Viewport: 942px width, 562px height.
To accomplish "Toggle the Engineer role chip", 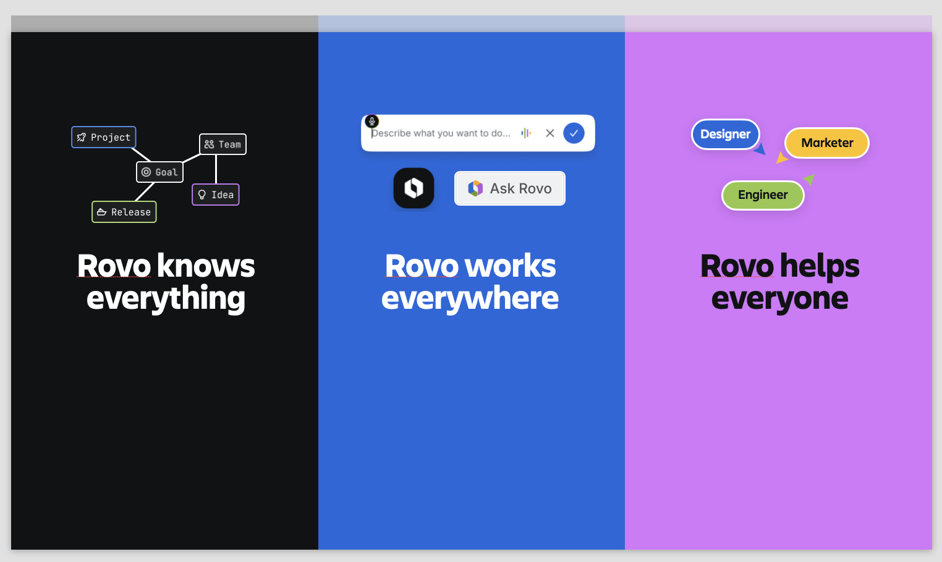I will coord(763,195).
